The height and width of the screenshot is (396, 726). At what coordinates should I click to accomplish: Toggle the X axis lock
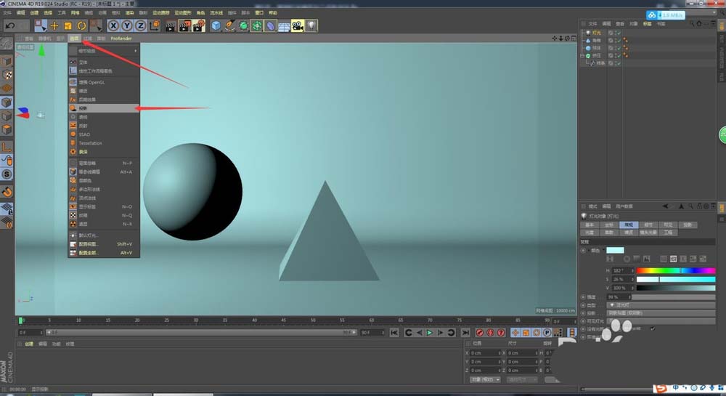click(113, 26)
